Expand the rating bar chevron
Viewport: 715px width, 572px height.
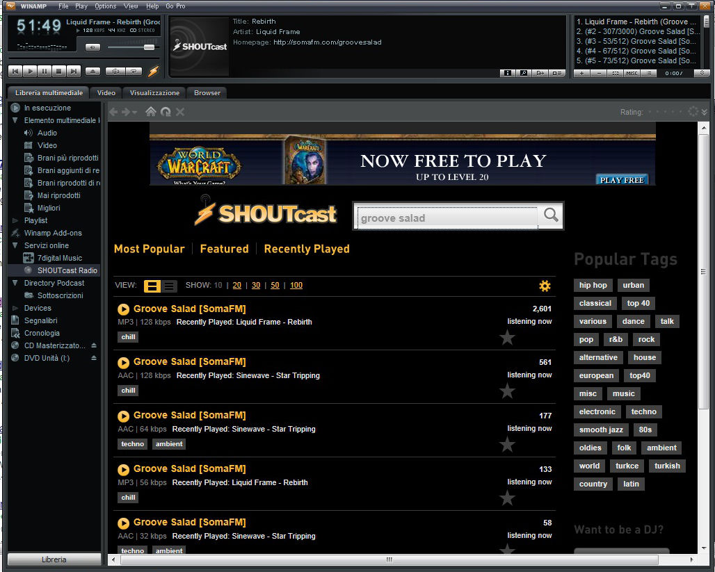705,112
